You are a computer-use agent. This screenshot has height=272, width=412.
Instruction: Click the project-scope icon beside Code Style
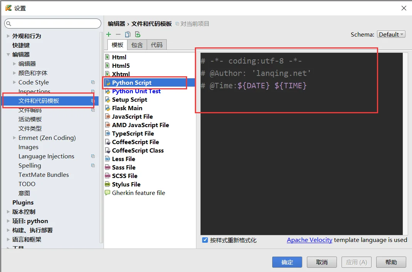point(93,82)
